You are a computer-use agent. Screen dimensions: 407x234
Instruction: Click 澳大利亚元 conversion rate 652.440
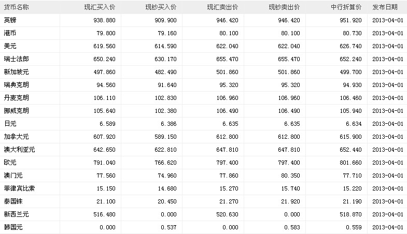click(x=350, y=150)
